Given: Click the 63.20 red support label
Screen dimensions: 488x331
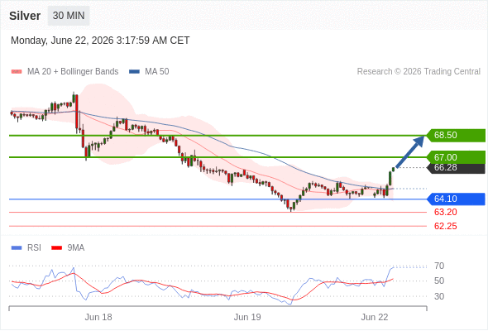Looking at the screenshot, I should click(445, 213).
